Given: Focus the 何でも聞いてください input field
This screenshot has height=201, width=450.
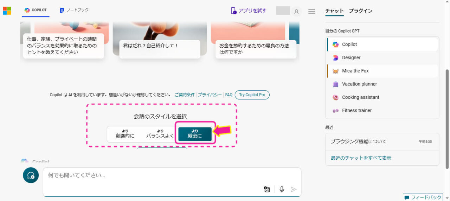Looking at the screenshot, I should tap(172, 182).
